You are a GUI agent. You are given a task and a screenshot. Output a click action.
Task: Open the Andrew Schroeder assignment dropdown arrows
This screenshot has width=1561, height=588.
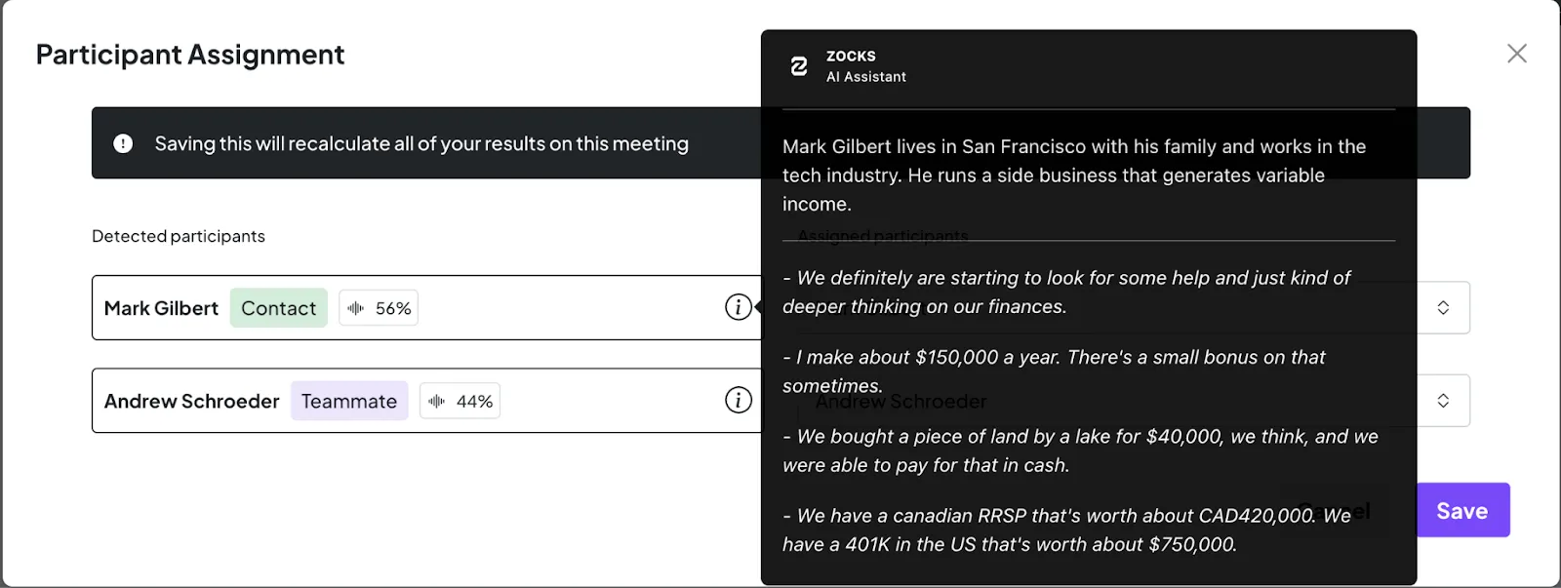coord(1443,401)
